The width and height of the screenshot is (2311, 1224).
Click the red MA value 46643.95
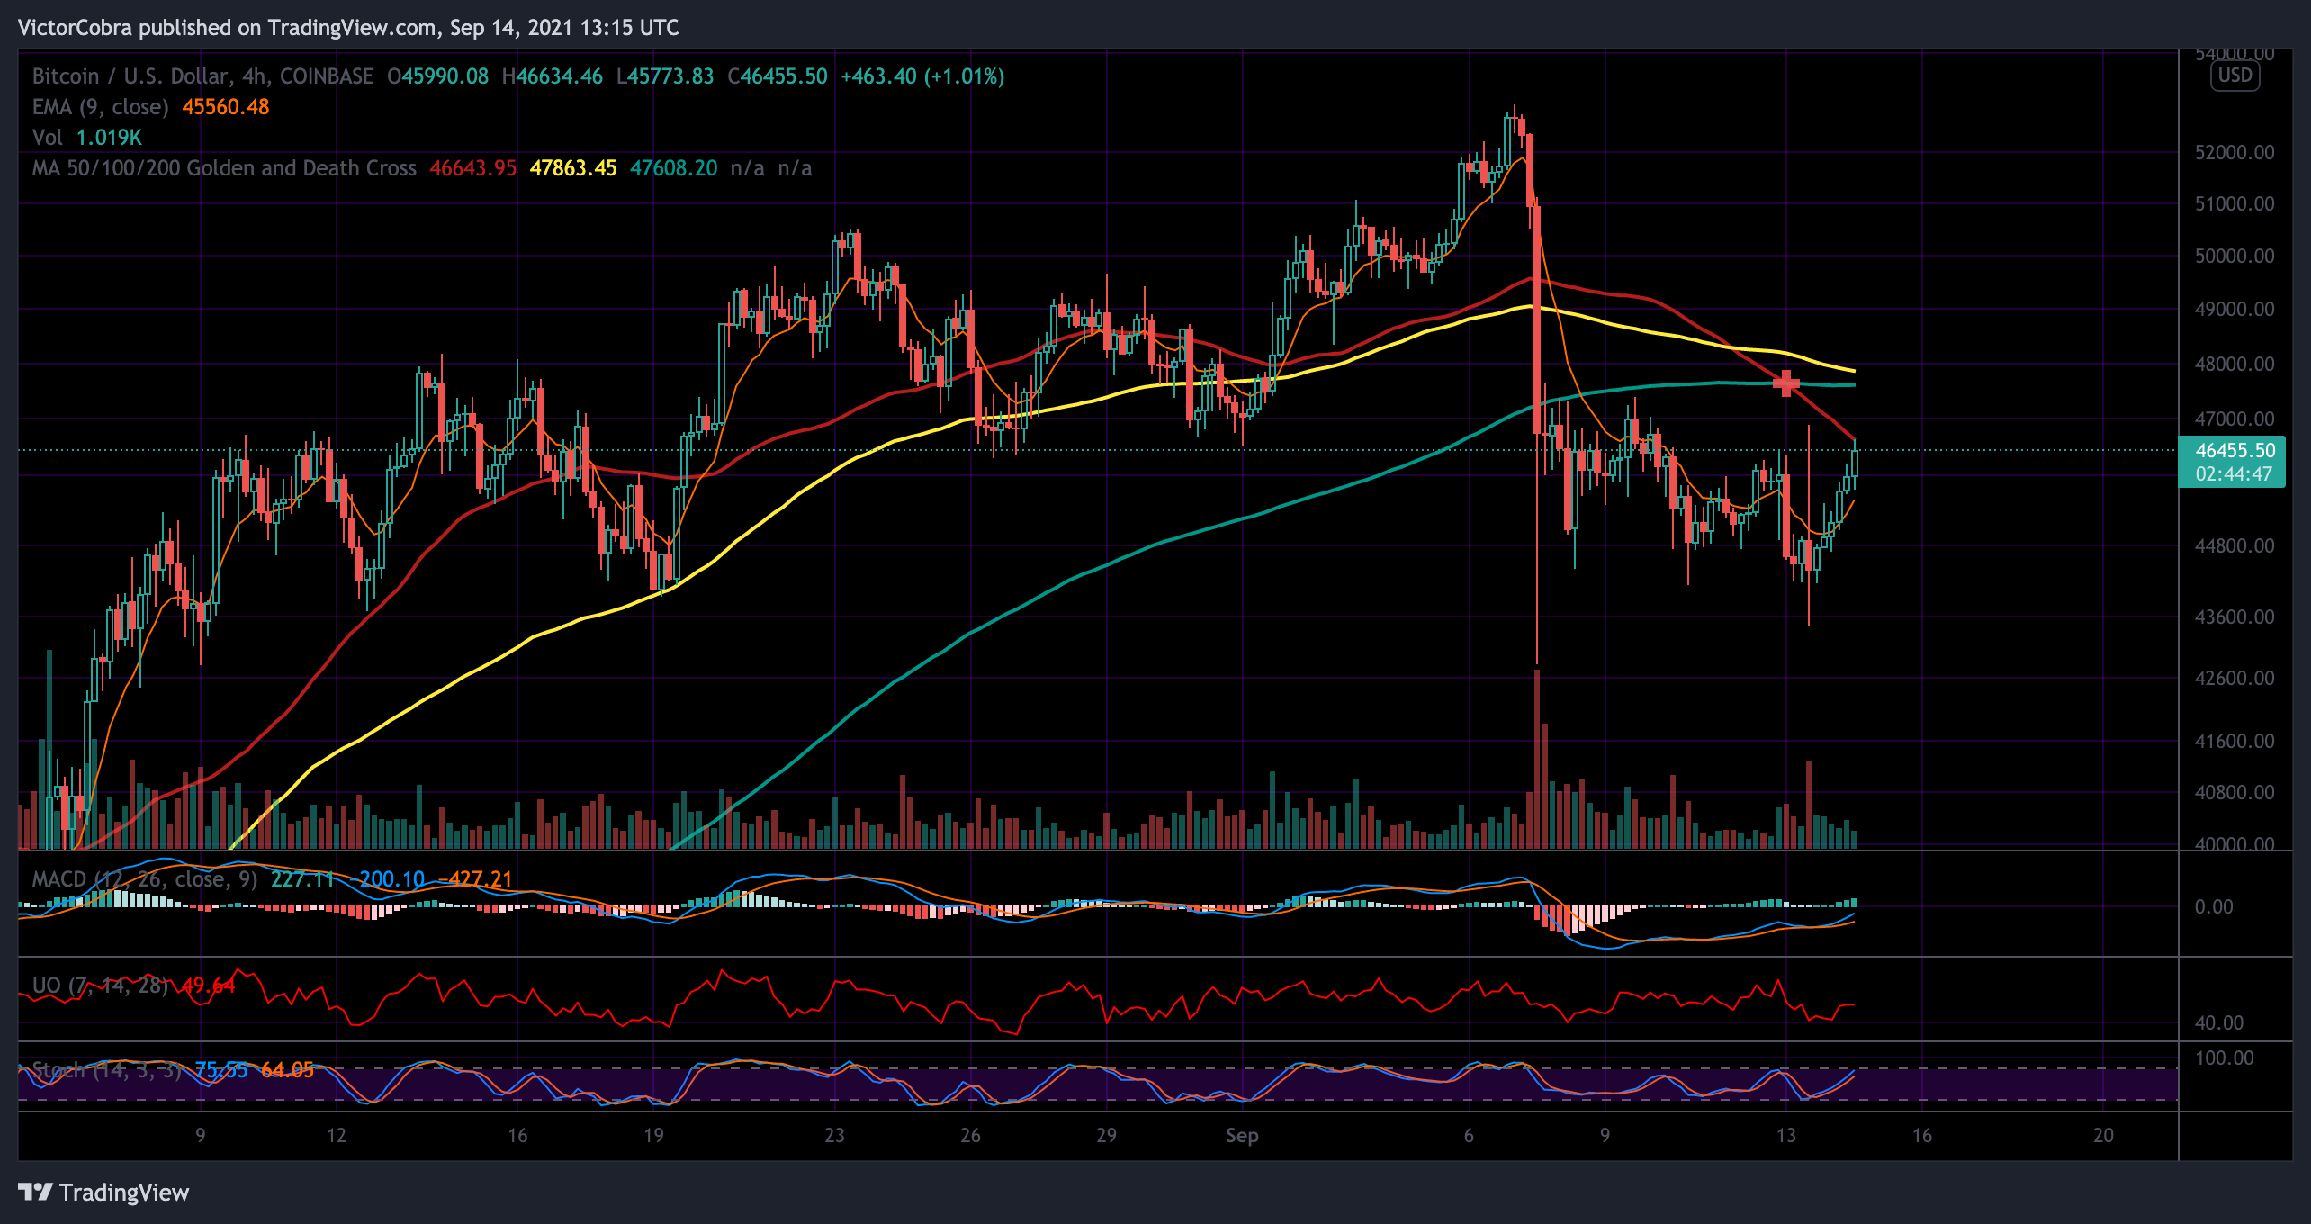[473, 168]
